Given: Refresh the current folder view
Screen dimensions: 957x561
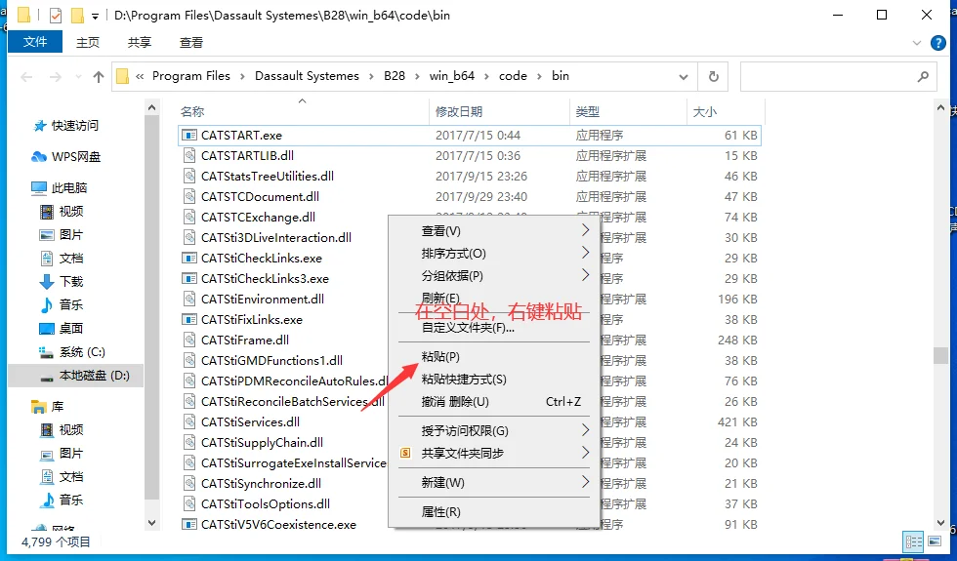Looking at the screenshot, I should (713, 76).
